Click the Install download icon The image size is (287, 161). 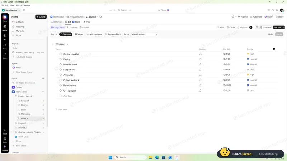coord(5,130)
